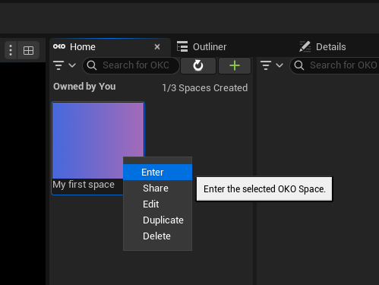This screenshot has width=379, height=285.
Task: Open the Details tab
Action: click(x=323, y=47)
